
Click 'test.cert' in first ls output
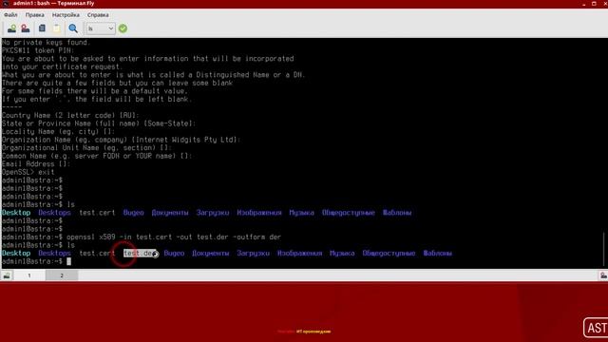(97, 213)
